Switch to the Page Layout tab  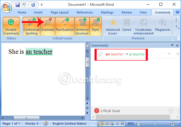60,12
